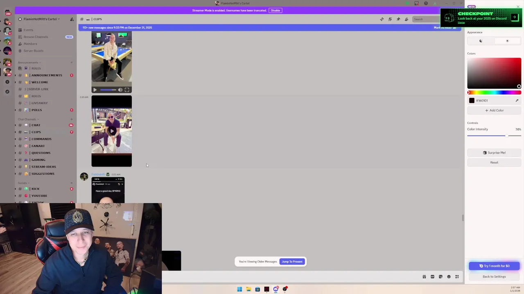Click Mark As Read in new messages bar

(445, 27)
